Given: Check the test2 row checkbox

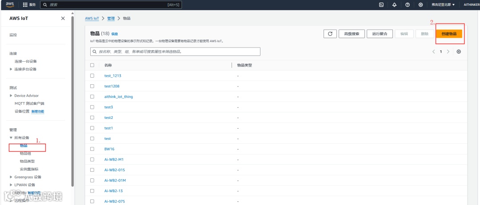Looking at the screenshot, I should (x=92, y=118).
